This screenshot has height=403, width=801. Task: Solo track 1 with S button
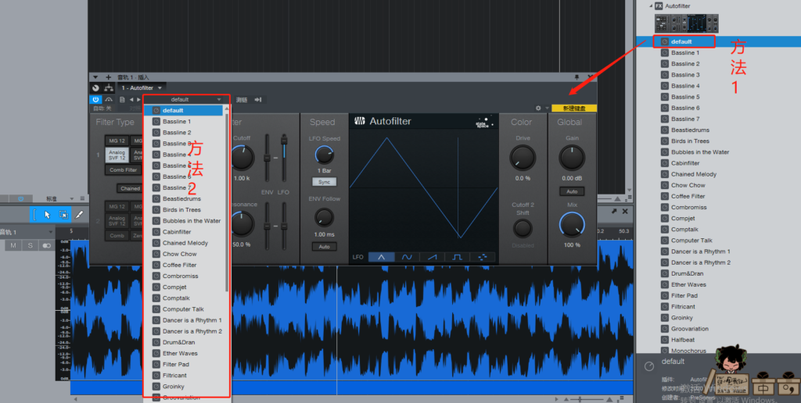pyautogui.click(x=30, y=246)
